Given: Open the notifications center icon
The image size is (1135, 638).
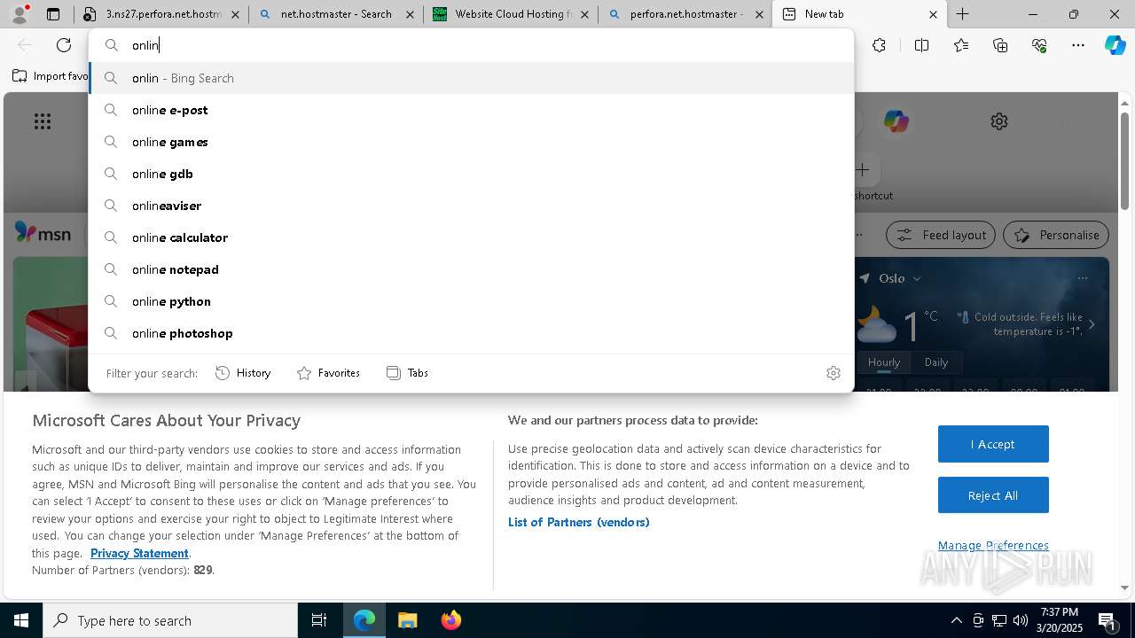Looking at the screenshot, I should click(x=1108, y=620).
